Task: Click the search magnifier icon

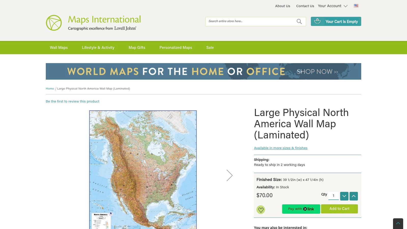Action: click(299, 21)
